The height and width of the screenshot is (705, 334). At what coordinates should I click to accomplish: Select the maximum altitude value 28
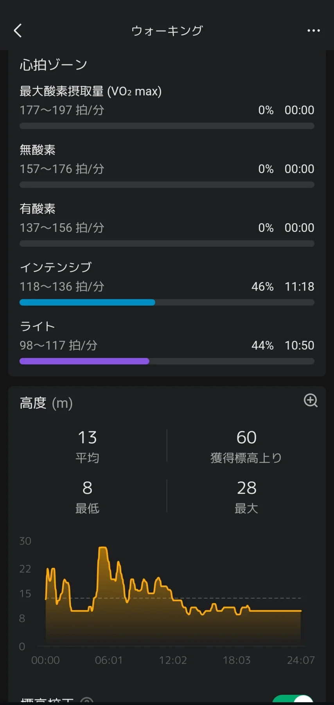[246, 488]
